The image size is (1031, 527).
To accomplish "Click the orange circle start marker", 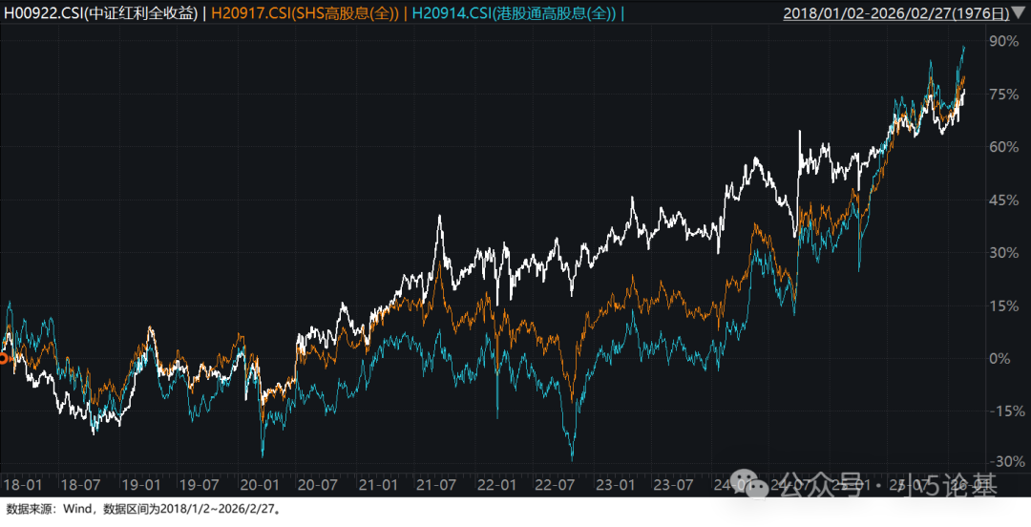I will (3, 359).
